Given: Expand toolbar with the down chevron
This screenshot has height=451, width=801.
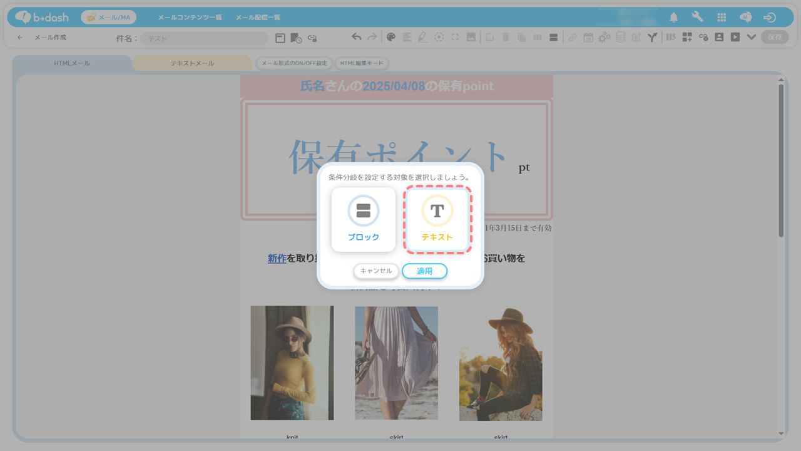Looking at the screenshot, I should [x=752, y=38].
